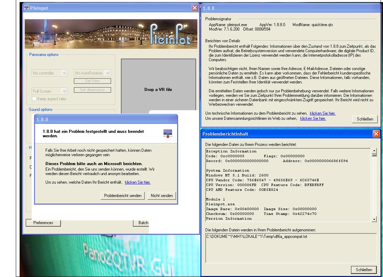383x277 pixels.
Task: Click Problembericht senden to send the report
Action: (123, 196)
